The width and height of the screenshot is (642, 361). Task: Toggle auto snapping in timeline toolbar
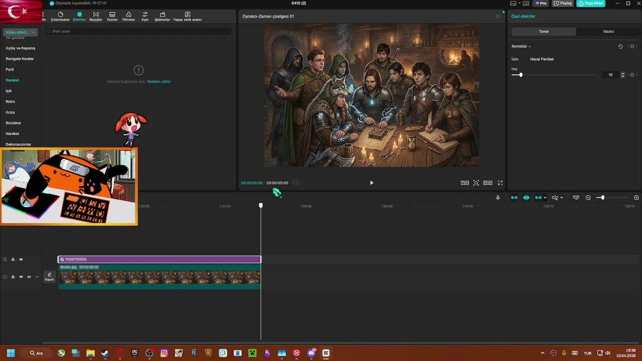point(526,198)
